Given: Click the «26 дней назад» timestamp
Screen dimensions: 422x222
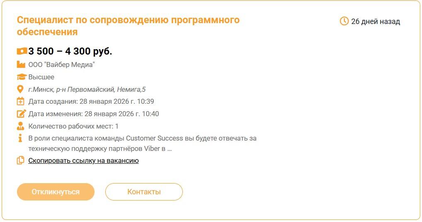Looking at the screenshot, I should tap(375, 21).
